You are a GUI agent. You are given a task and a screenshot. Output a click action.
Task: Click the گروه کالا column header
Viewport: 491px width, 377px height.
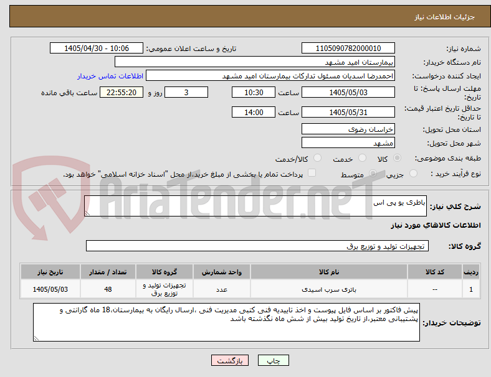tap(164, 272)
